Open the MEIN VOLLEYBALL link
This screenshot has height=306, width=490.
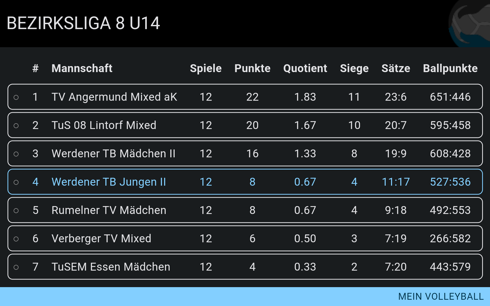coord(441,297)
